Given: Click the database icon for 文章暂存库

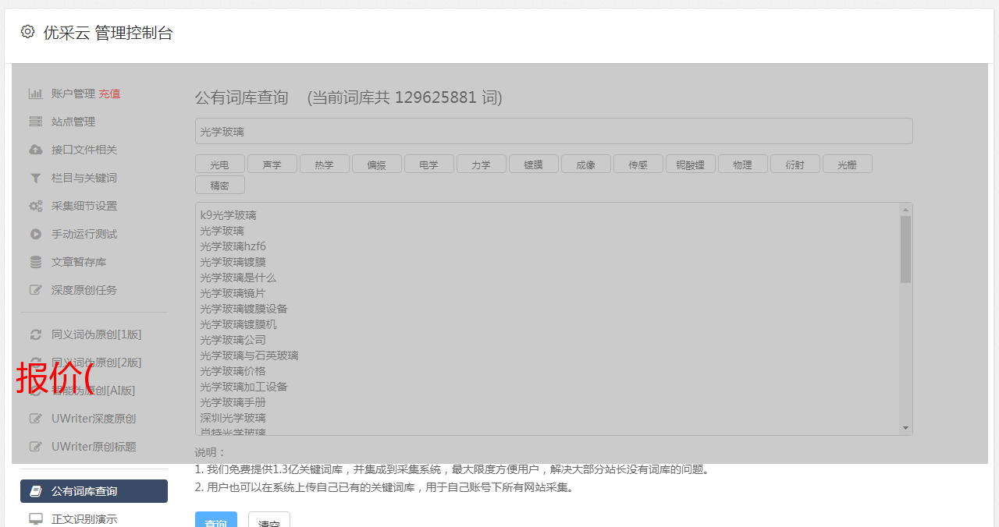Looking at the screenshot, I should [x=36, y=262].
